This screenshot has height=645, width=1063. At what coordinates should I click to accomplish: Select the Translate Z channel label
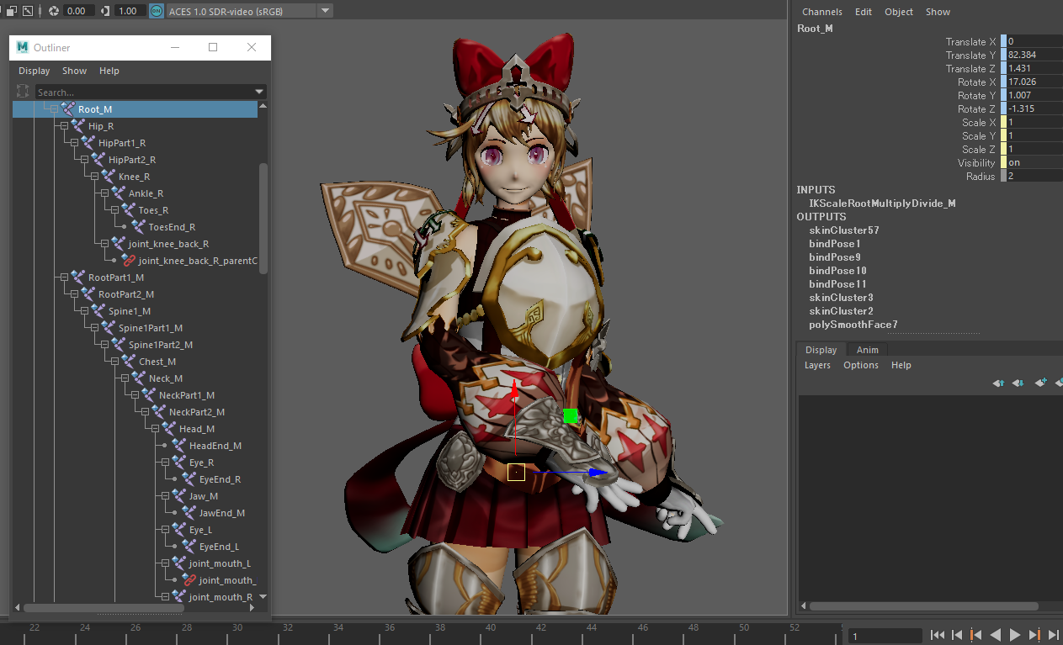click(x=970, y=69)
